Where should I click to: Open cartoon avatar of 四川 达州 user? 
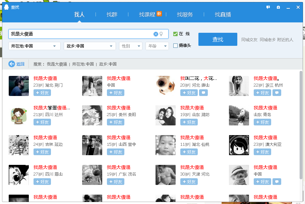coord(19,115)
